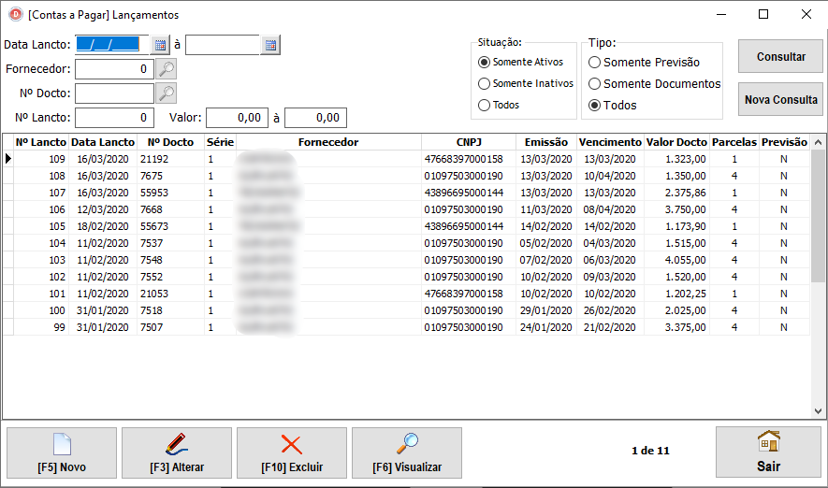Open the [F6] Visualizar preview button
The height and width of the screenshot is (488, 828).
pyautogui.click(x=407, y=452)
